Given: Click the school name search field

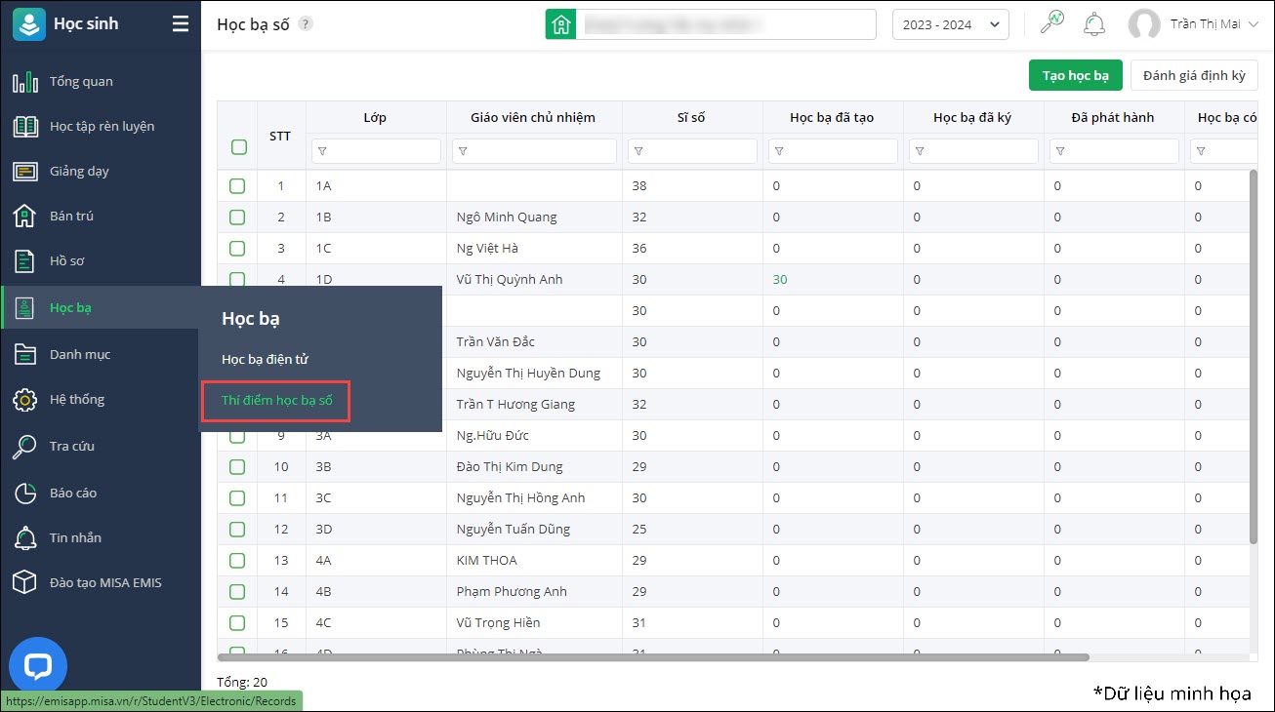Looking at the screenshot, I should click(x=725, y=24).
